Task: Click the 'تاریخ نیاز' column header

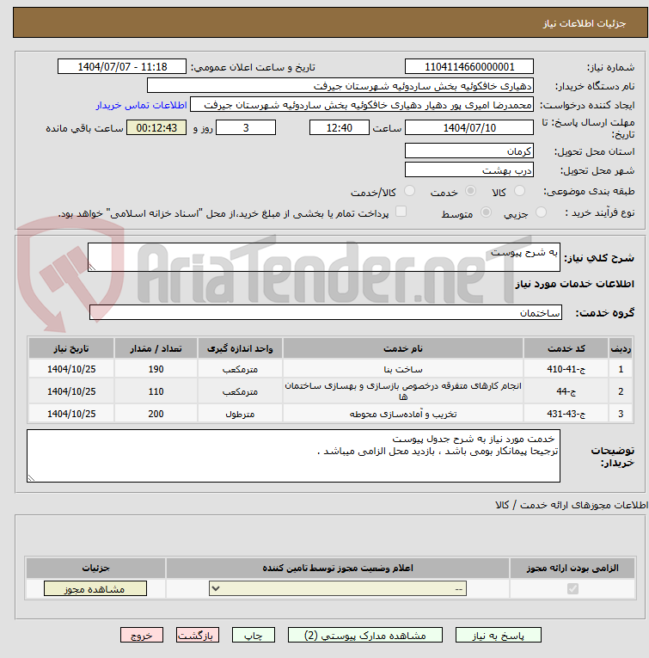Action: (x=71, y=348)
